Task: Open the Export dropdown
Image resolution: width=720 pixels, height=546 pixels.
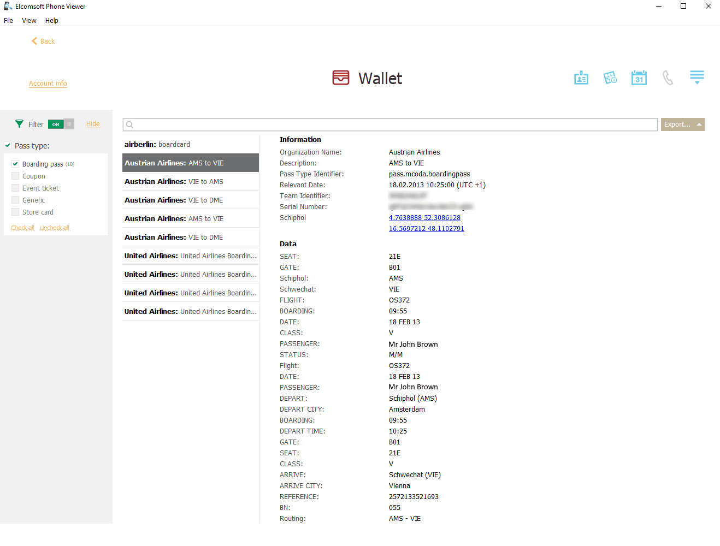Action: coord(682,124)
